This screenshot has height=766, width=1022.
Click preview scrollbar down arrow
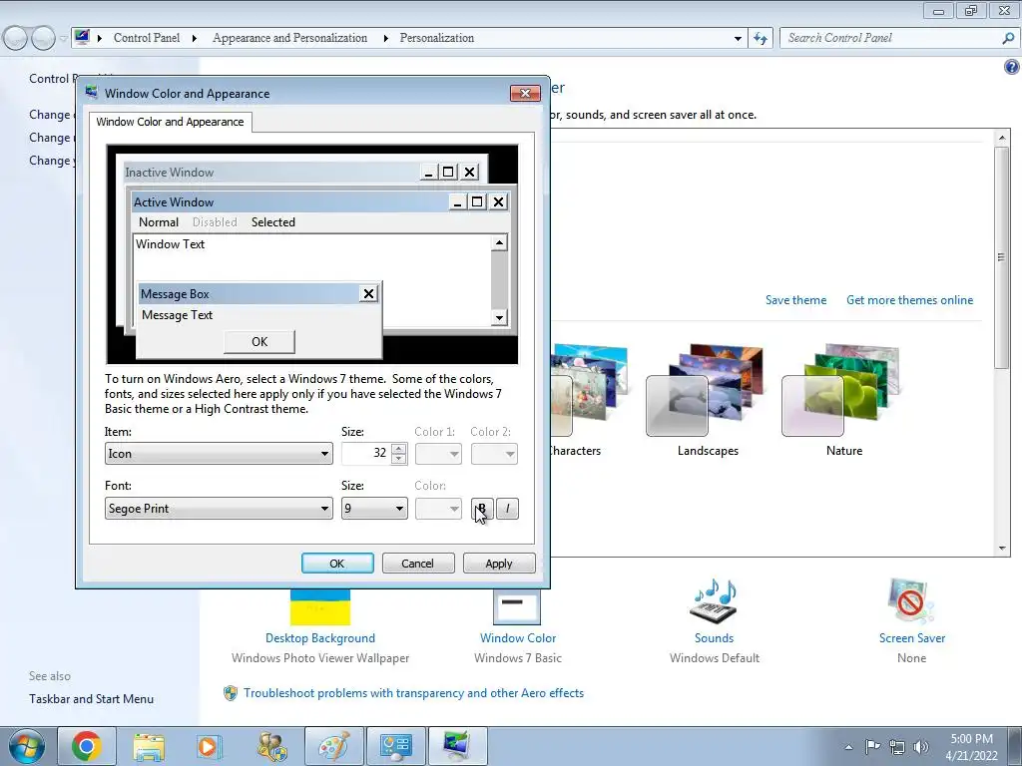(x=499, y=318)
